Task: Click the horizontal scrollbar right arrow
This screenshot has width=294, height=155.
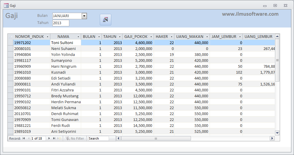Action: coord(272,138)
